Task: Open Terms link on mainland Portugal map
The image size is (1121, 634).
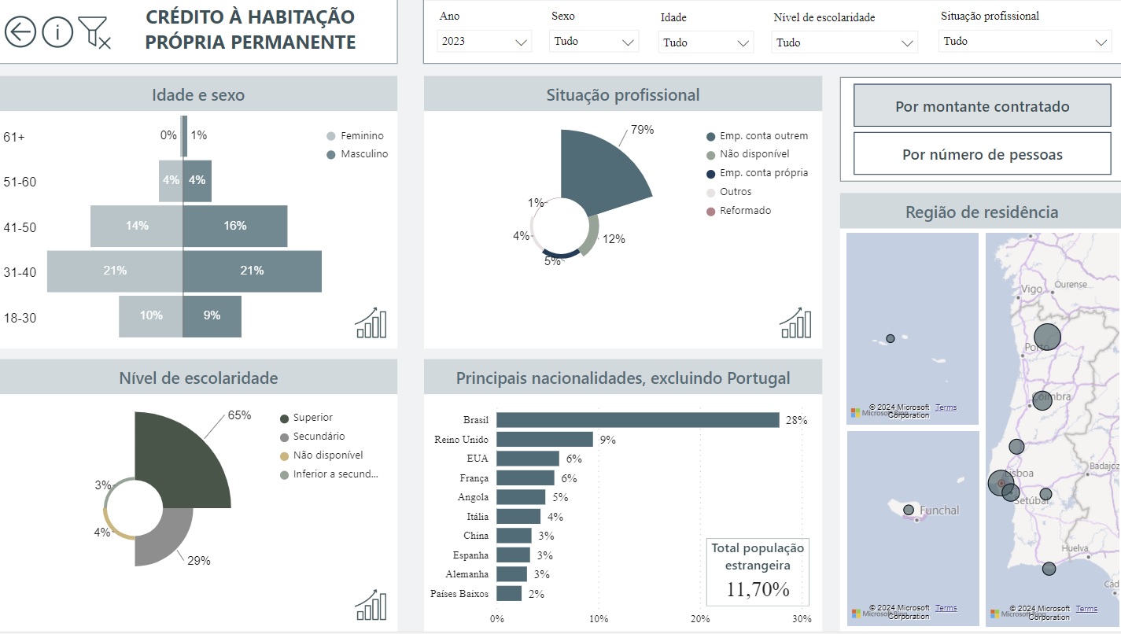Action: click(1086, 609)
